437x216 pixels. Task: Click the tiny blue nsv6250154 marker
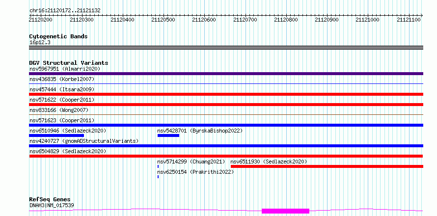(x=158, y=177)
